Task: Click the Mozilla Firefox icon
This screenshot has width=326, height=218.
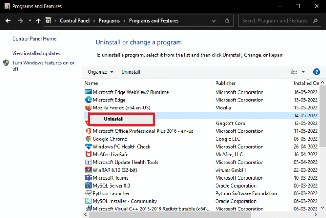Action: (88, 108)
